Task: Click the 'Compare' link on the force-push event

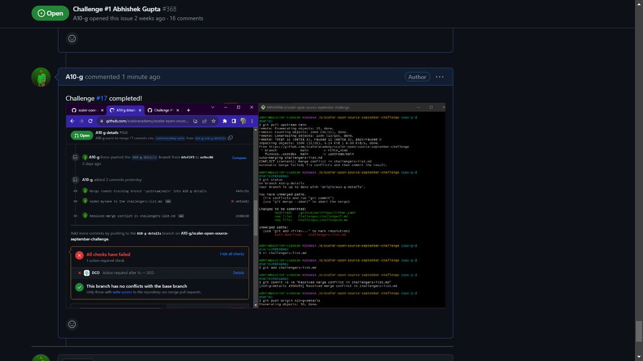Action: [x=239, y=157]
